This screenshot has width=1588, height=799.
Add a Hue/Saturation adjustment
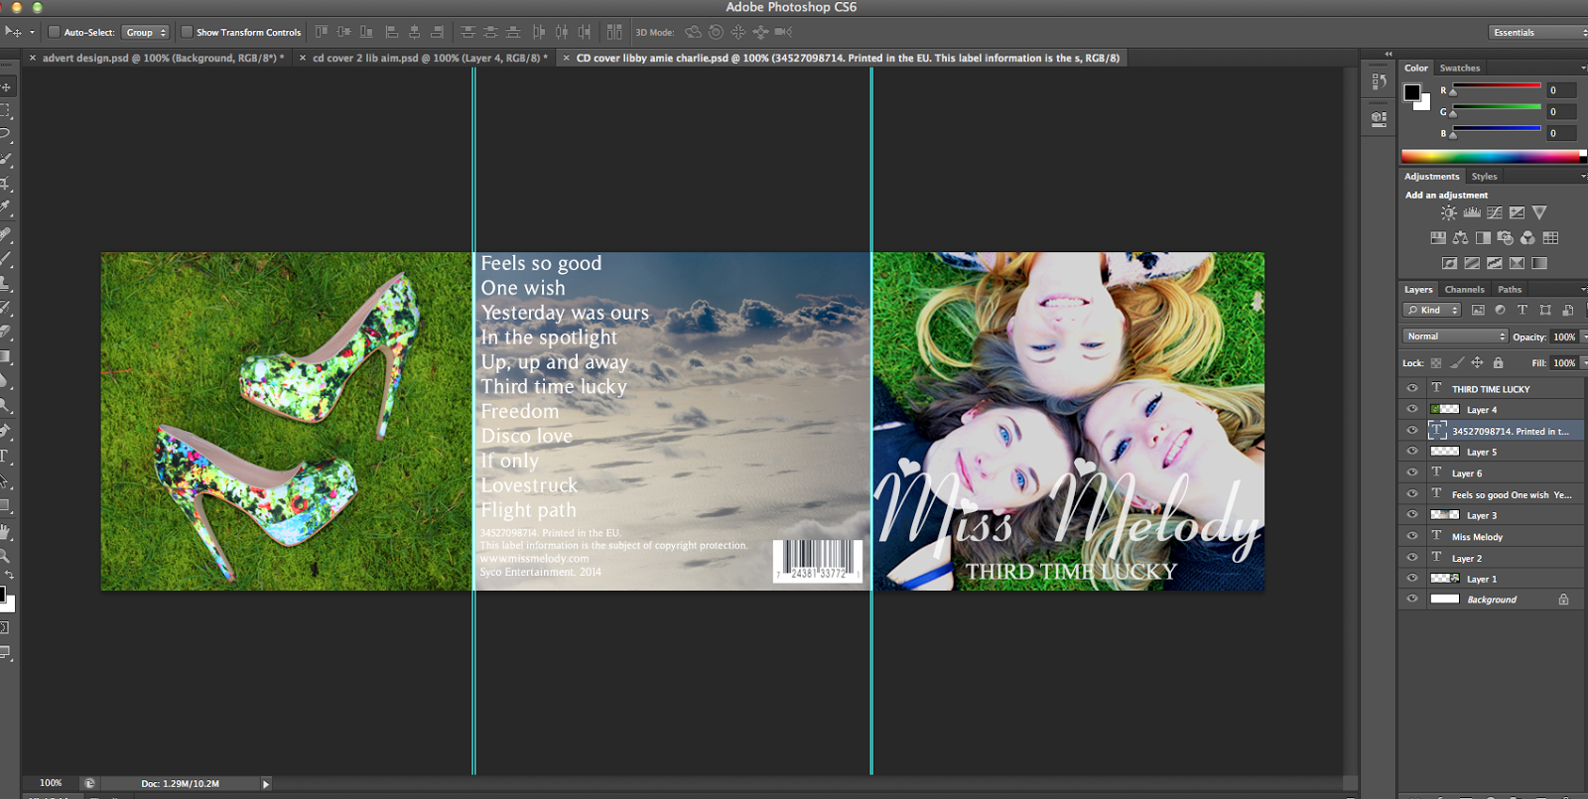[1438, 238]
